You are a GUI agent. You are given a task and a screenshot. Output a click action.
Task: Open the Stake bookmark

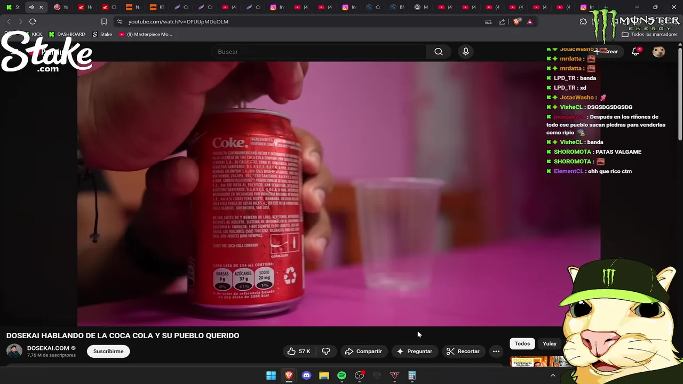tap(102, 34)
